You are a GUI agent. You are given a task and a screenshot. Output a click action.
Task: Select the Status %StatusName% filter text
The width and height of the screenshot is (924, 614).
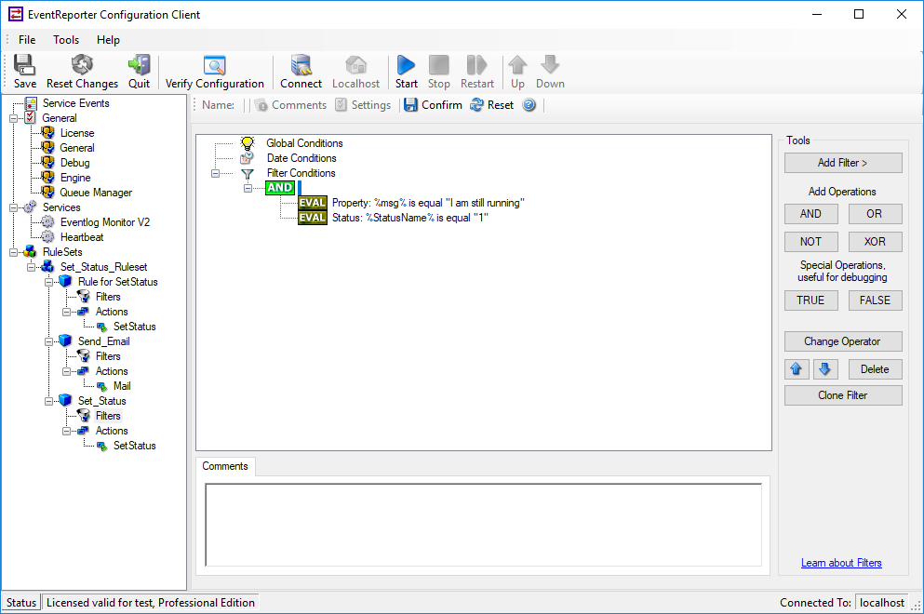(x=410, y=218)
